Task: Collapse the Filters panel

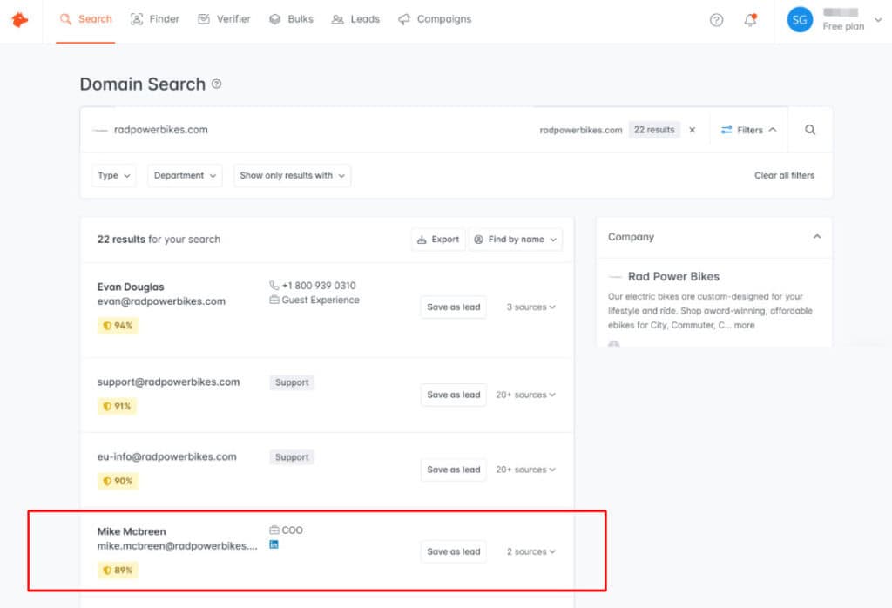Action: click(748, 130)
